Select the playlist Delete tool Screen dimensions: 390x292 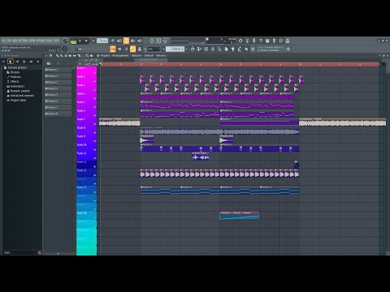click(66, 56)
